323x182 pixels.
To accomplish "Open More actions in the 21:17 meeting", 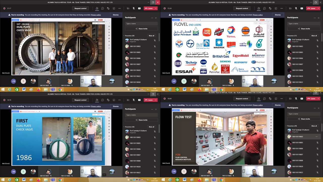I will pyautogui.click(x=120, y=8).
